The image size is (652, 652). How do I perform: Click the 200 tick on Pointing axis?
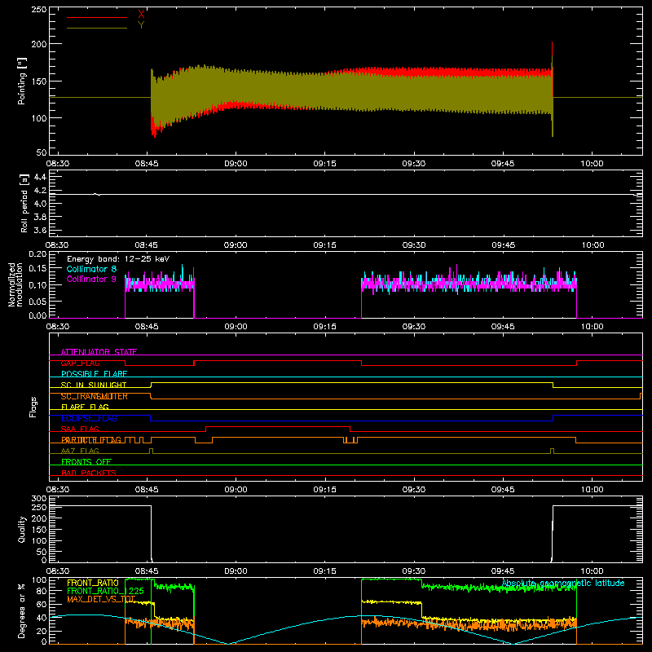[x=39, y=44]
